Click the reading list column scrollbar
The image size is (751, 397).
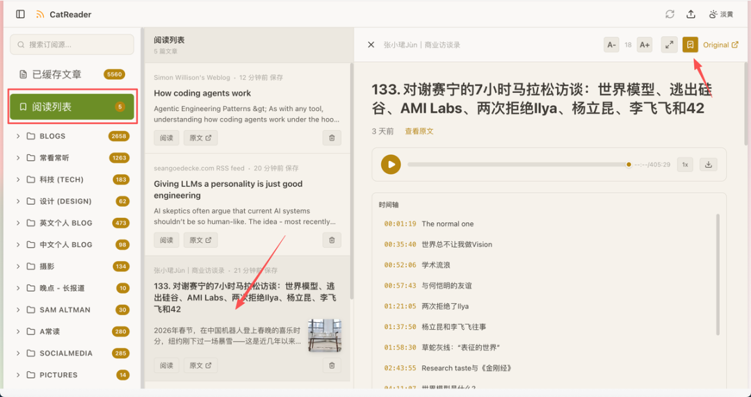(352, 181)
